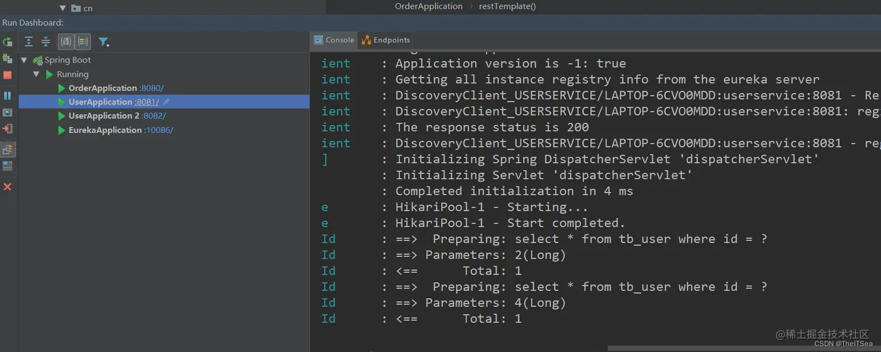881x352 pixels.
Task: Click 'HikariPool-1 - Start completed.' line
Action: [510, 223]
